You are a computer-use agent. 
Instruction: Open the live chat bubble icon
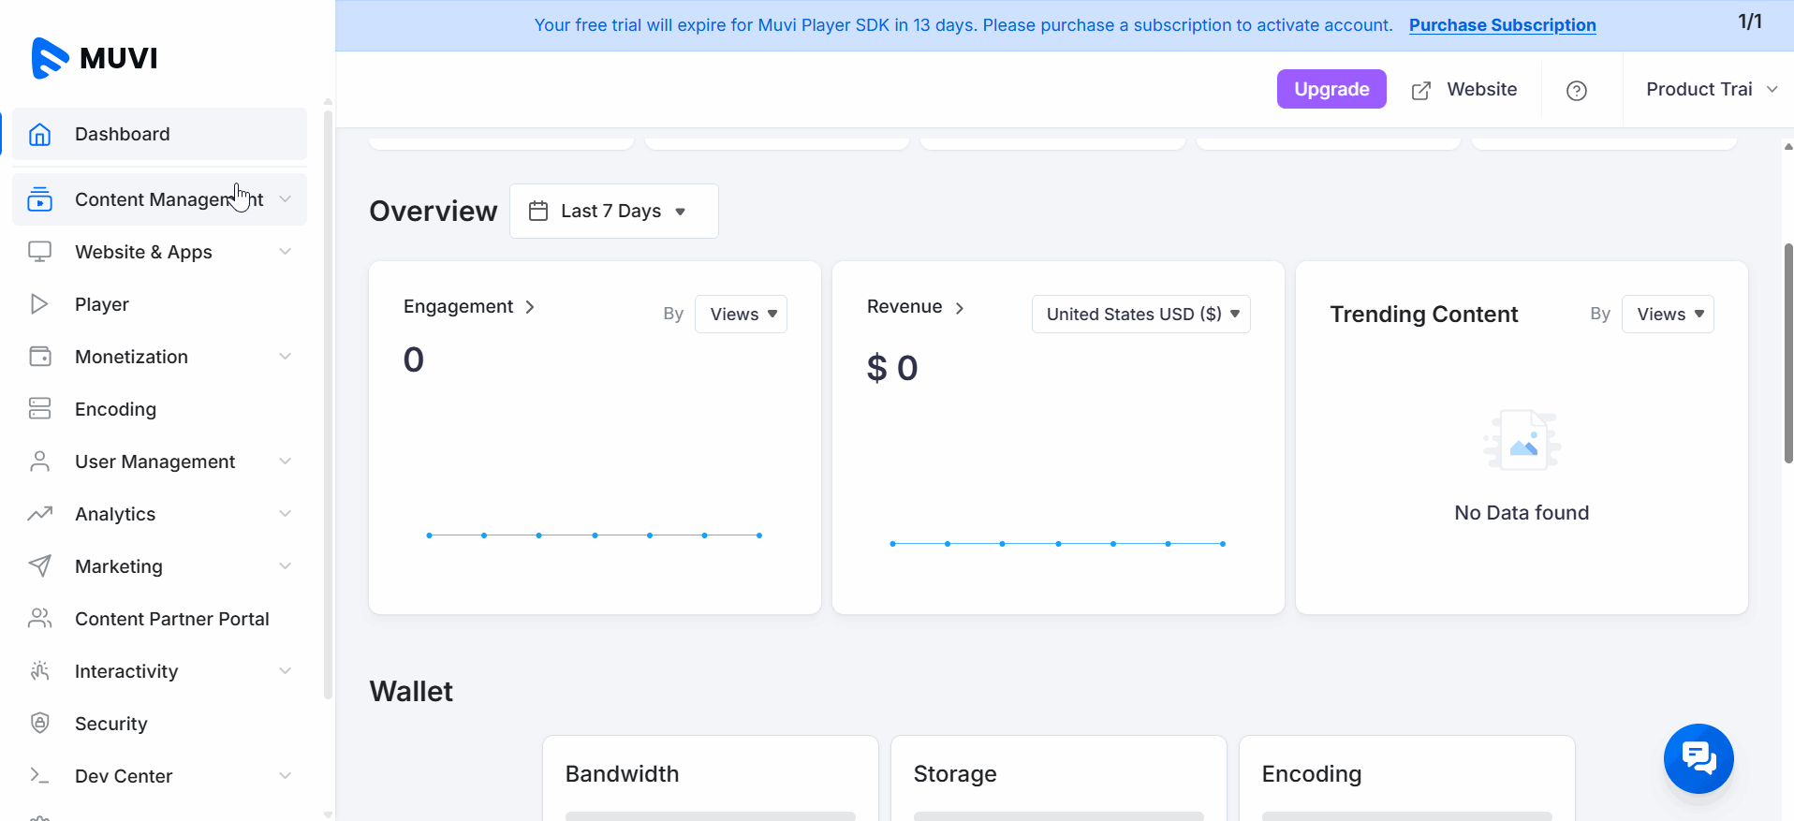point(1698,757)
